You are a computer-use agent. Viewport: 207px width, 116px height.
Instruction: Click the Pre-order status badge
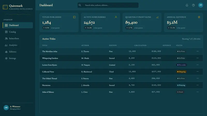pyautogui.click(x=182, y=65)
